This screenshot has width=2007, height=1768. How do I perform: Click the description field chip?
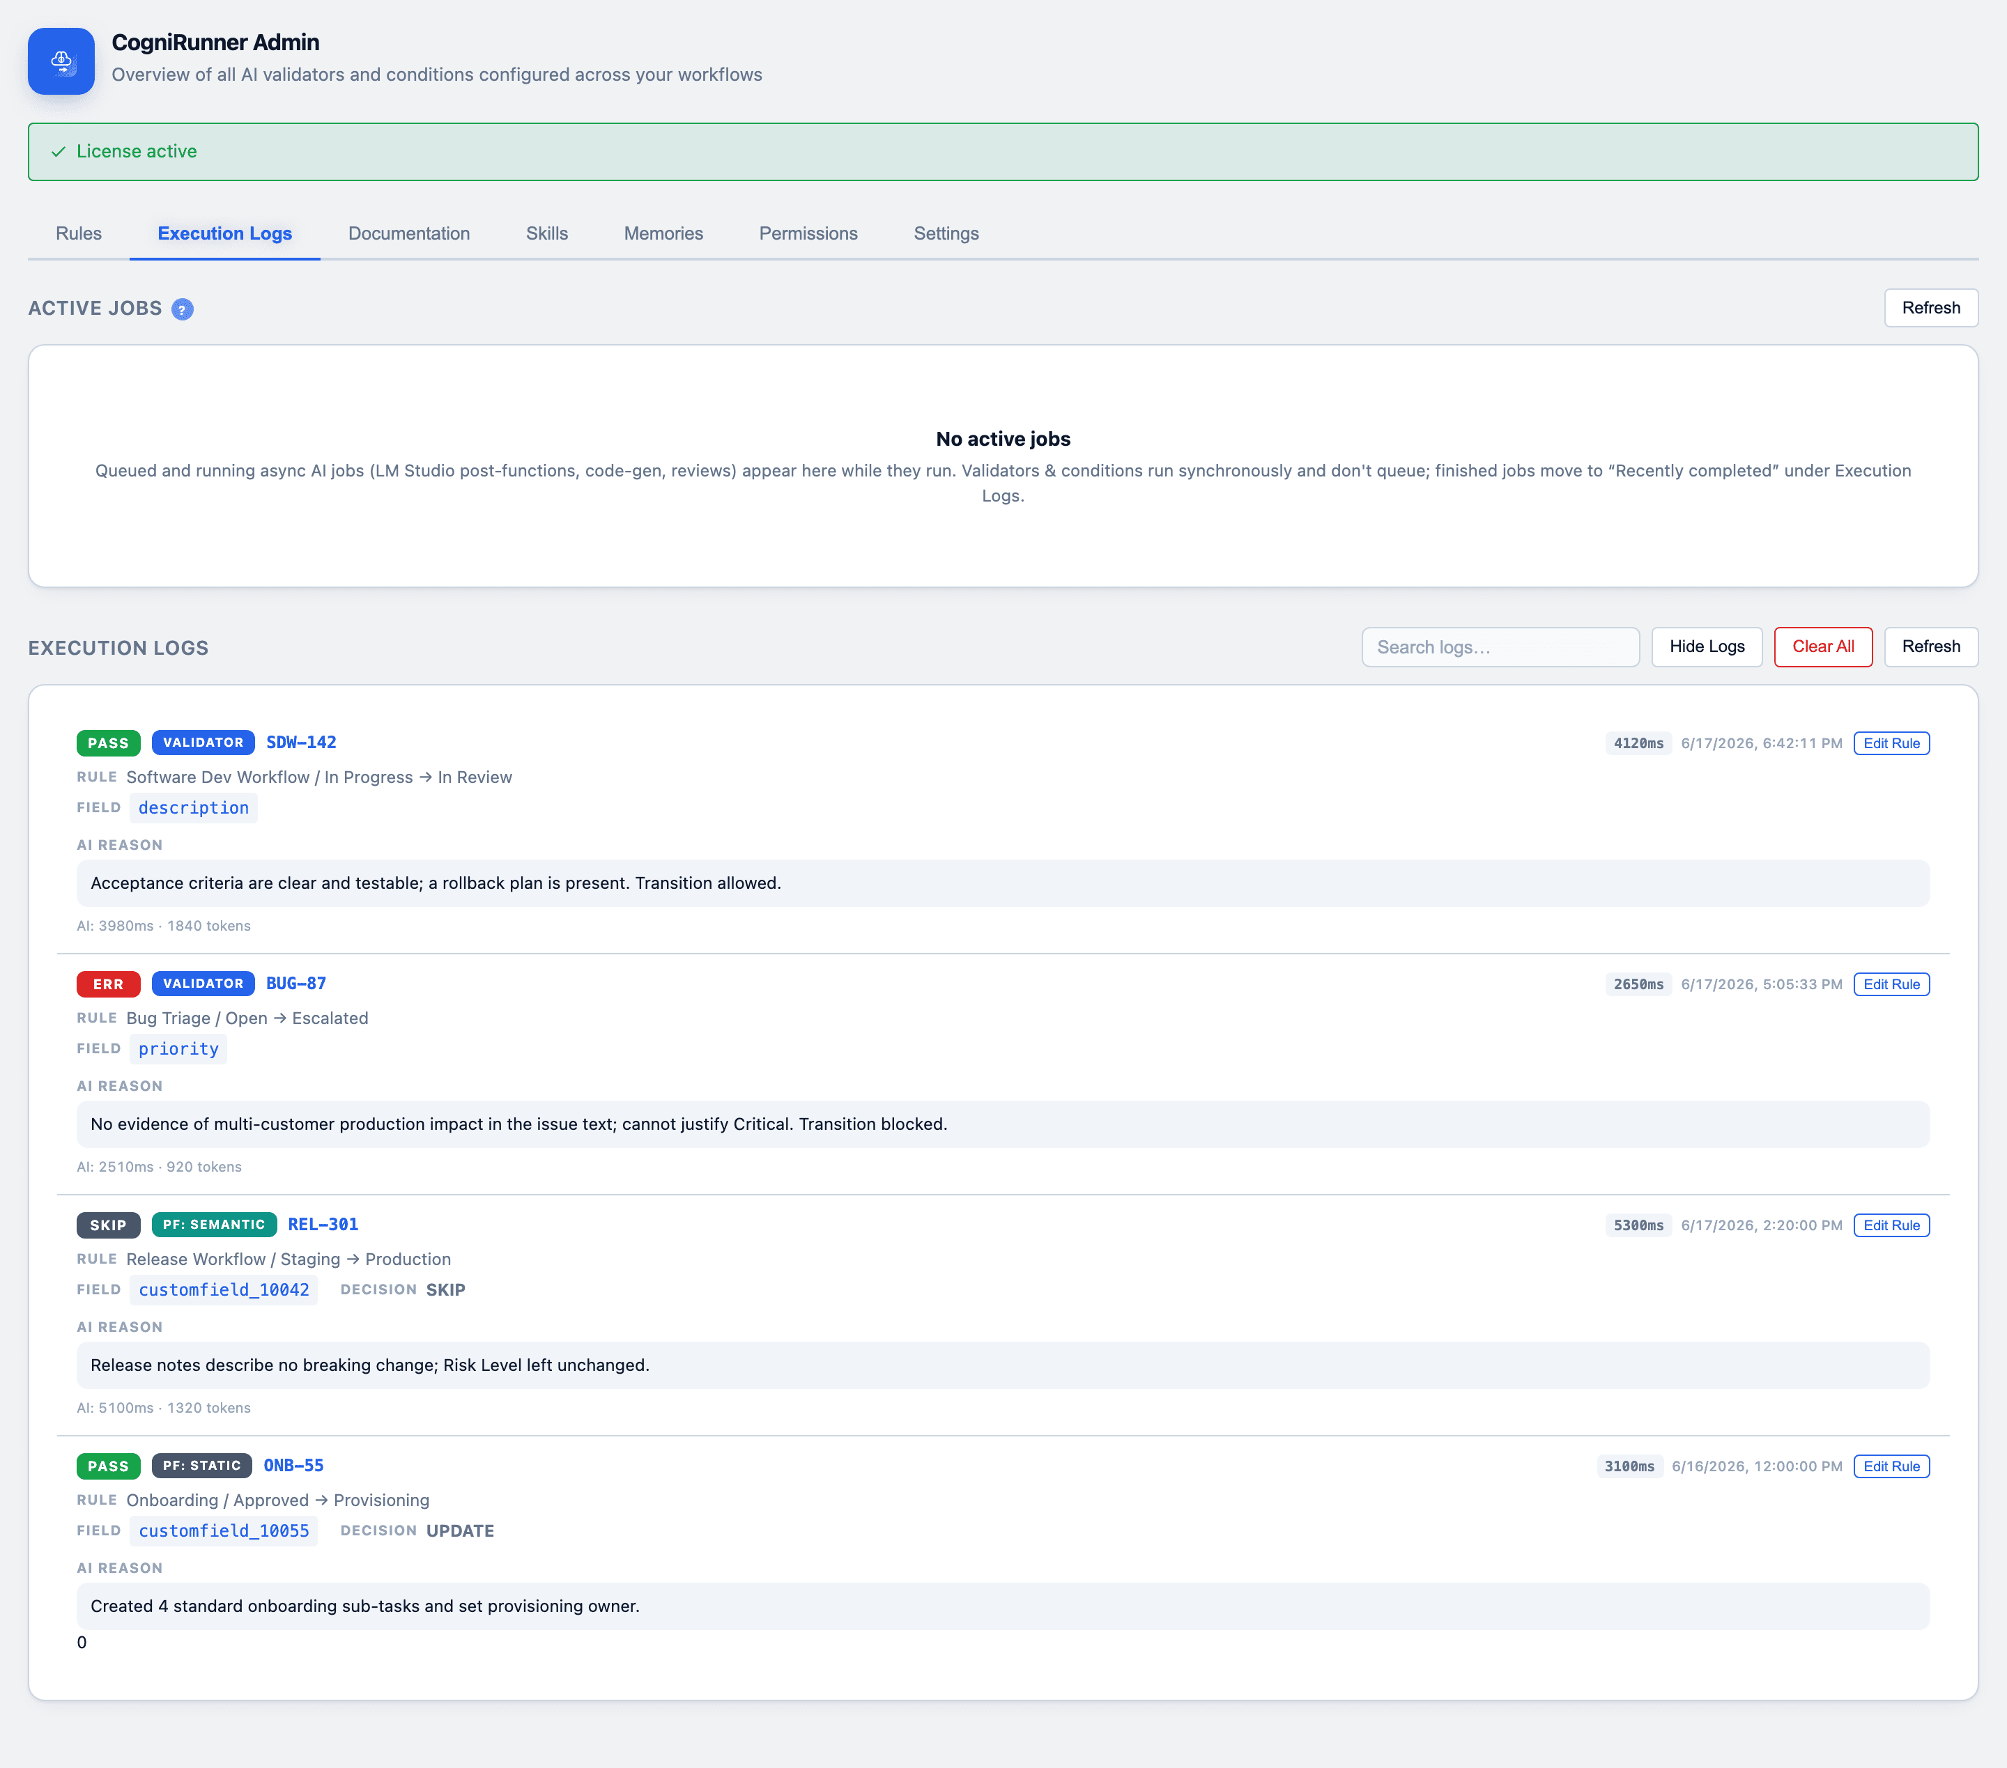(194, 808)
